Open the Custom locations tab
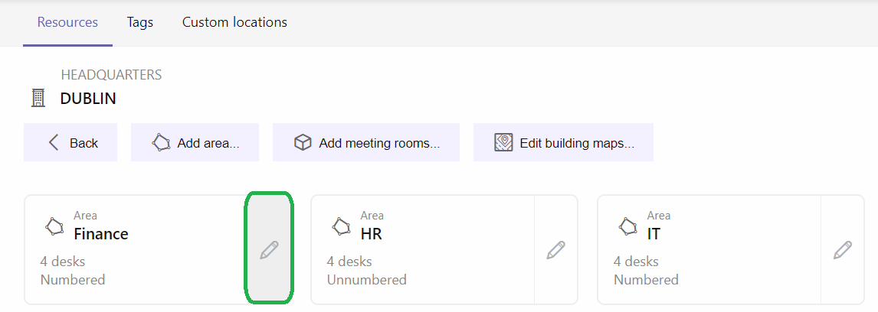This screenshot has width=878, height=312. pyautogui.click(x=234, y=22)
